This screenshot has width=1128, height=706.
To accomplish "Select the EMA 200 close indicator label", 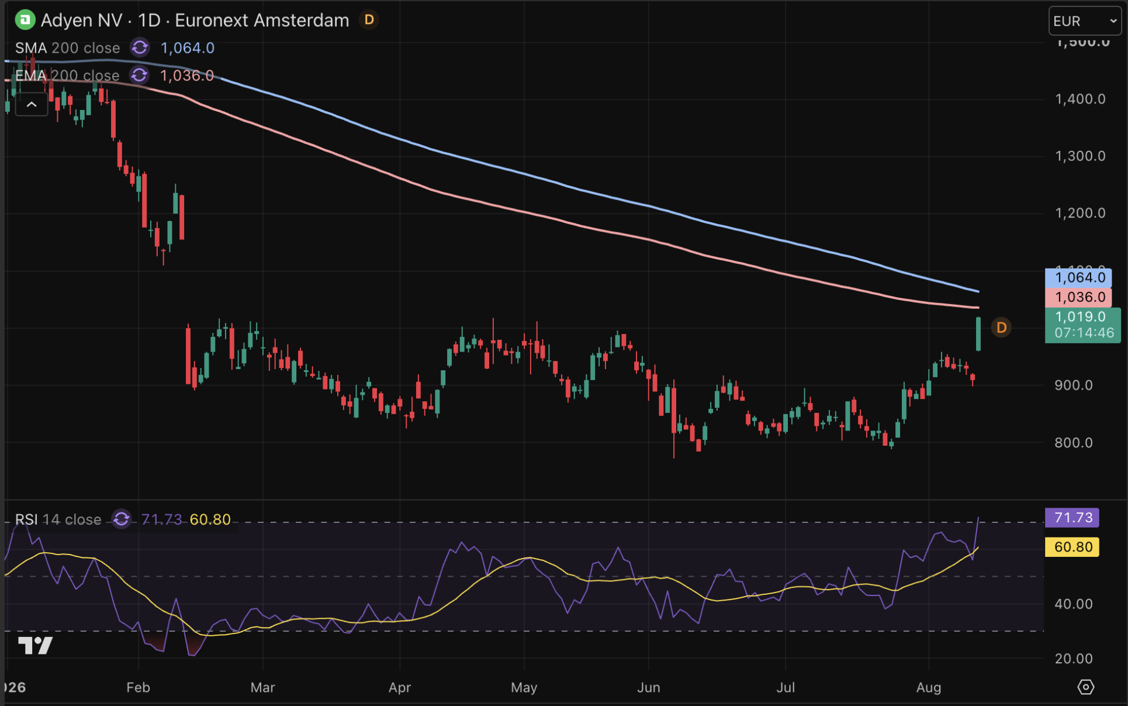I will 67,75.
